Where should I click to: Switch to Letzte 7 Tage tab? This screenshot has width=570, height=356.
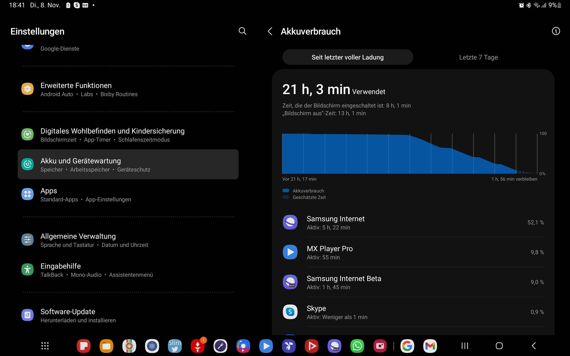(x=478, y=57)
